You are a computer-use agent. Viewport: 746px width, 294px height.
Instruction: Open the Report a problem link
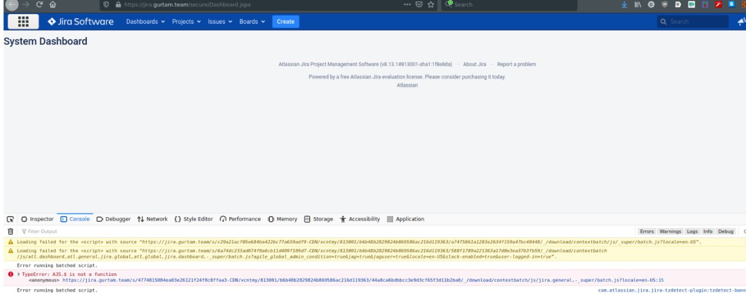pyautogui.click(x=516, y=64)
